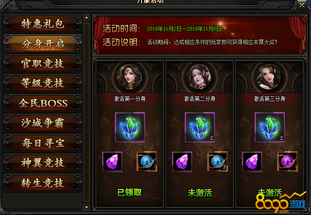Open the 全民BOSS activity tab

(42, 103)
